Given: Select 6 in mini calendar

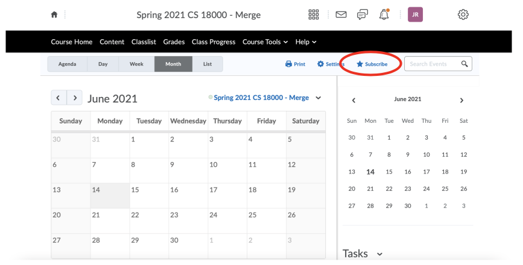Looking at the screenshot, I should coord(352,154).
